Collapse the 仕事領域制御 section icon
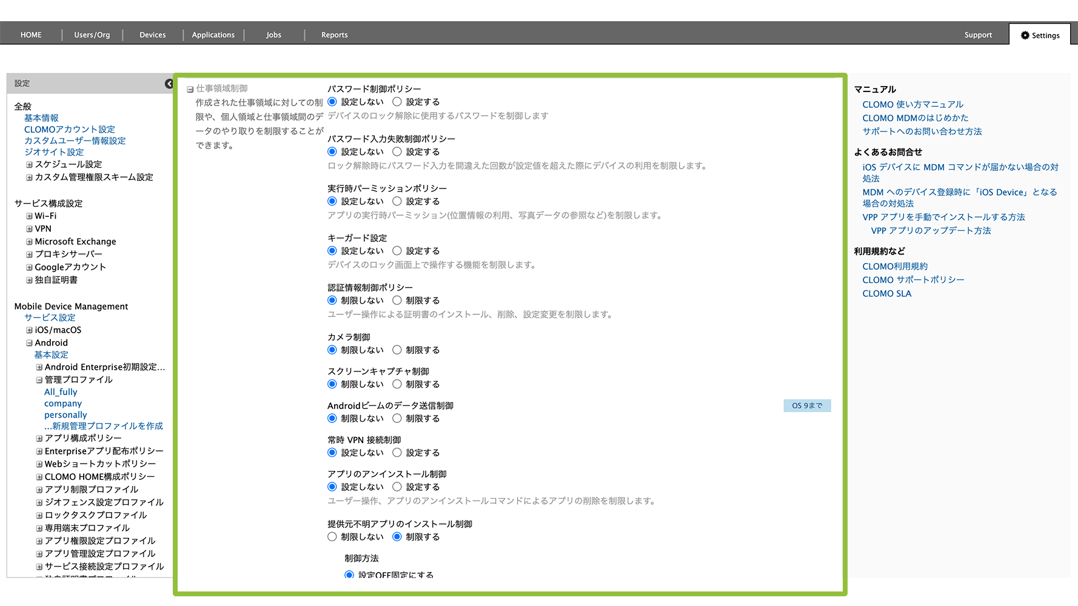The width and height of the screenshot is (1078, 606). pos(190,89)
